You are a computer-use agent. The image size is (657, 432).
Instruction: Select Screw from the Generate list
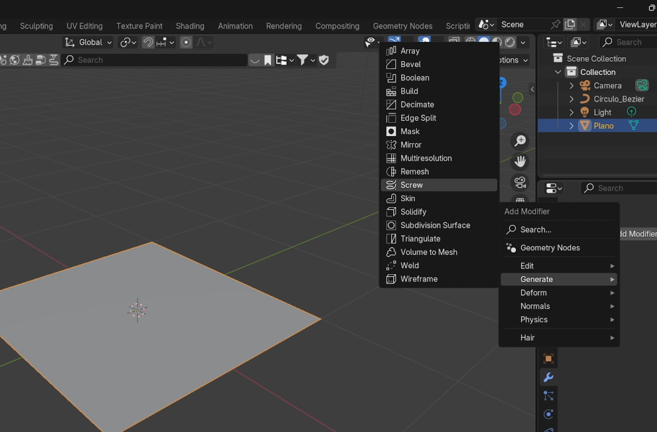point(439,185)
